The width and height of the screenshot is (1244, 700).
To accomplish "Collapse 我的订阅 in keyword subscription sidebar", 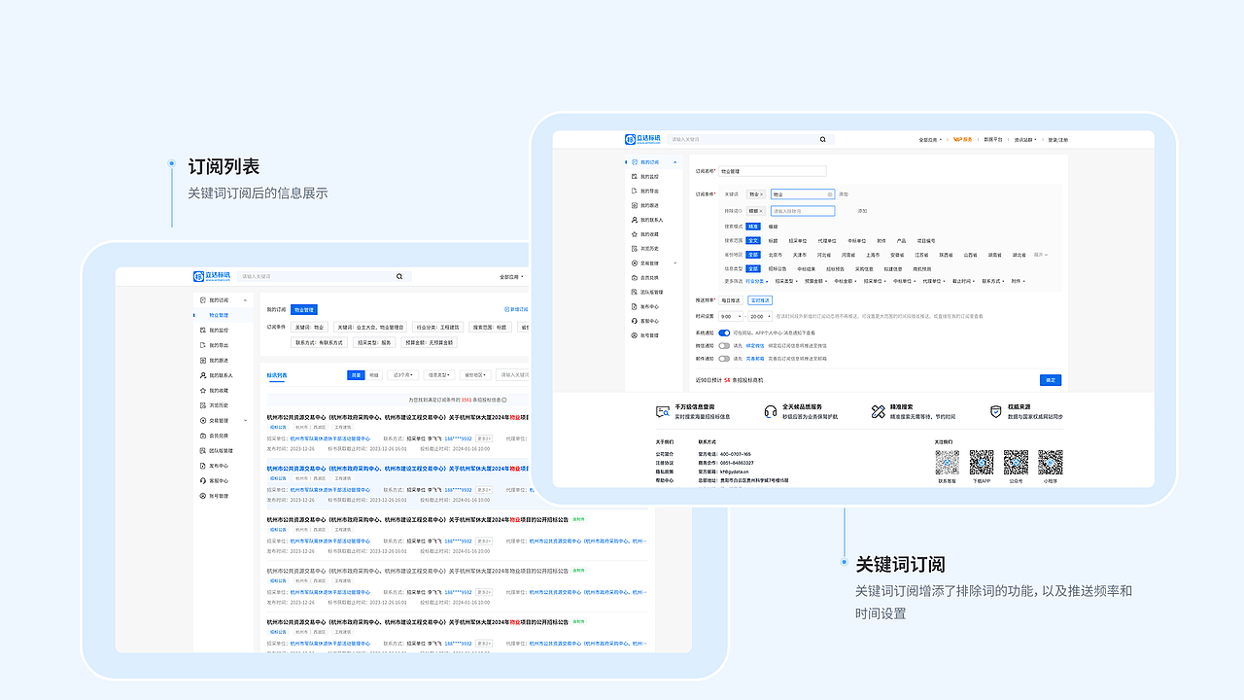I will point(674,162).
